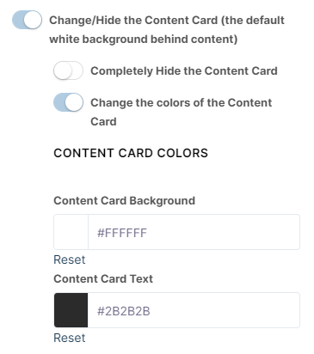
Task: Click the 'Completely Hide the Content Card' label
Action: (184, 71)
